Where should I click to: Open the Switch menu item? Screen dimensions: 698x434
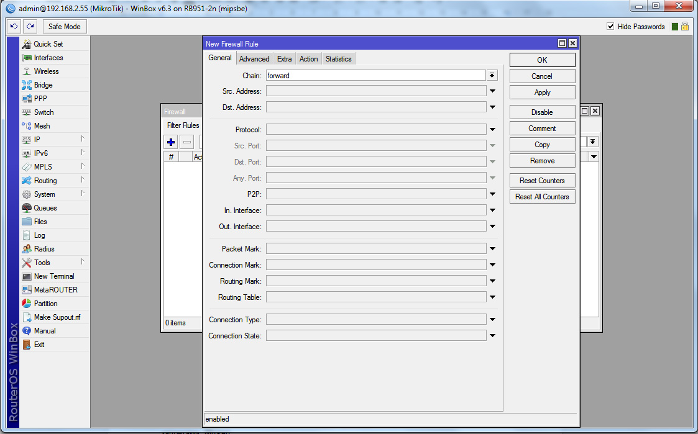(x=54, y=112)
